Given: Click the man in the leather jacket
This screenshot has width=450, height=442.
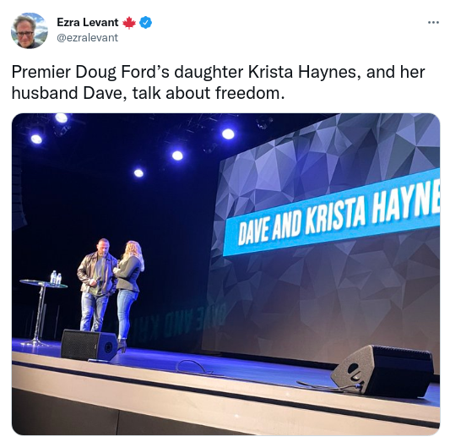Looking at the screenshot, I should [x=96, y=285].
